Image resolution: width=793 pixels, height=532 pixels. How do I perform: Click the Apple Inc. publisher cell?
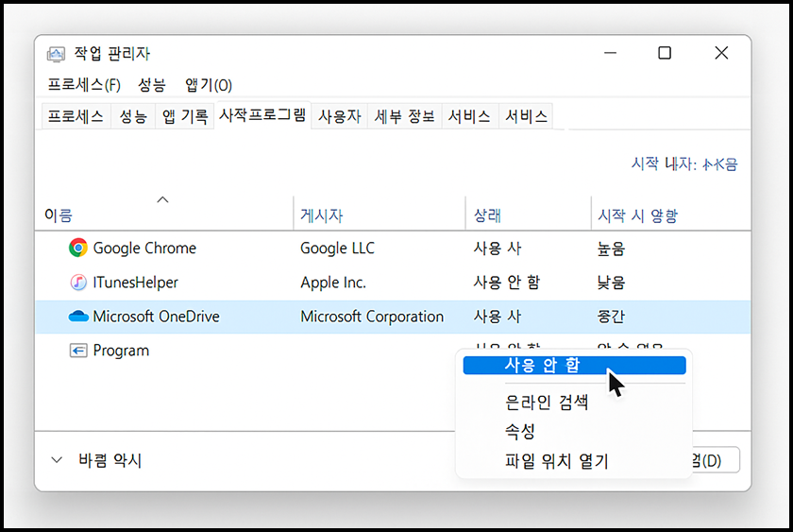(x=333, y=282)
